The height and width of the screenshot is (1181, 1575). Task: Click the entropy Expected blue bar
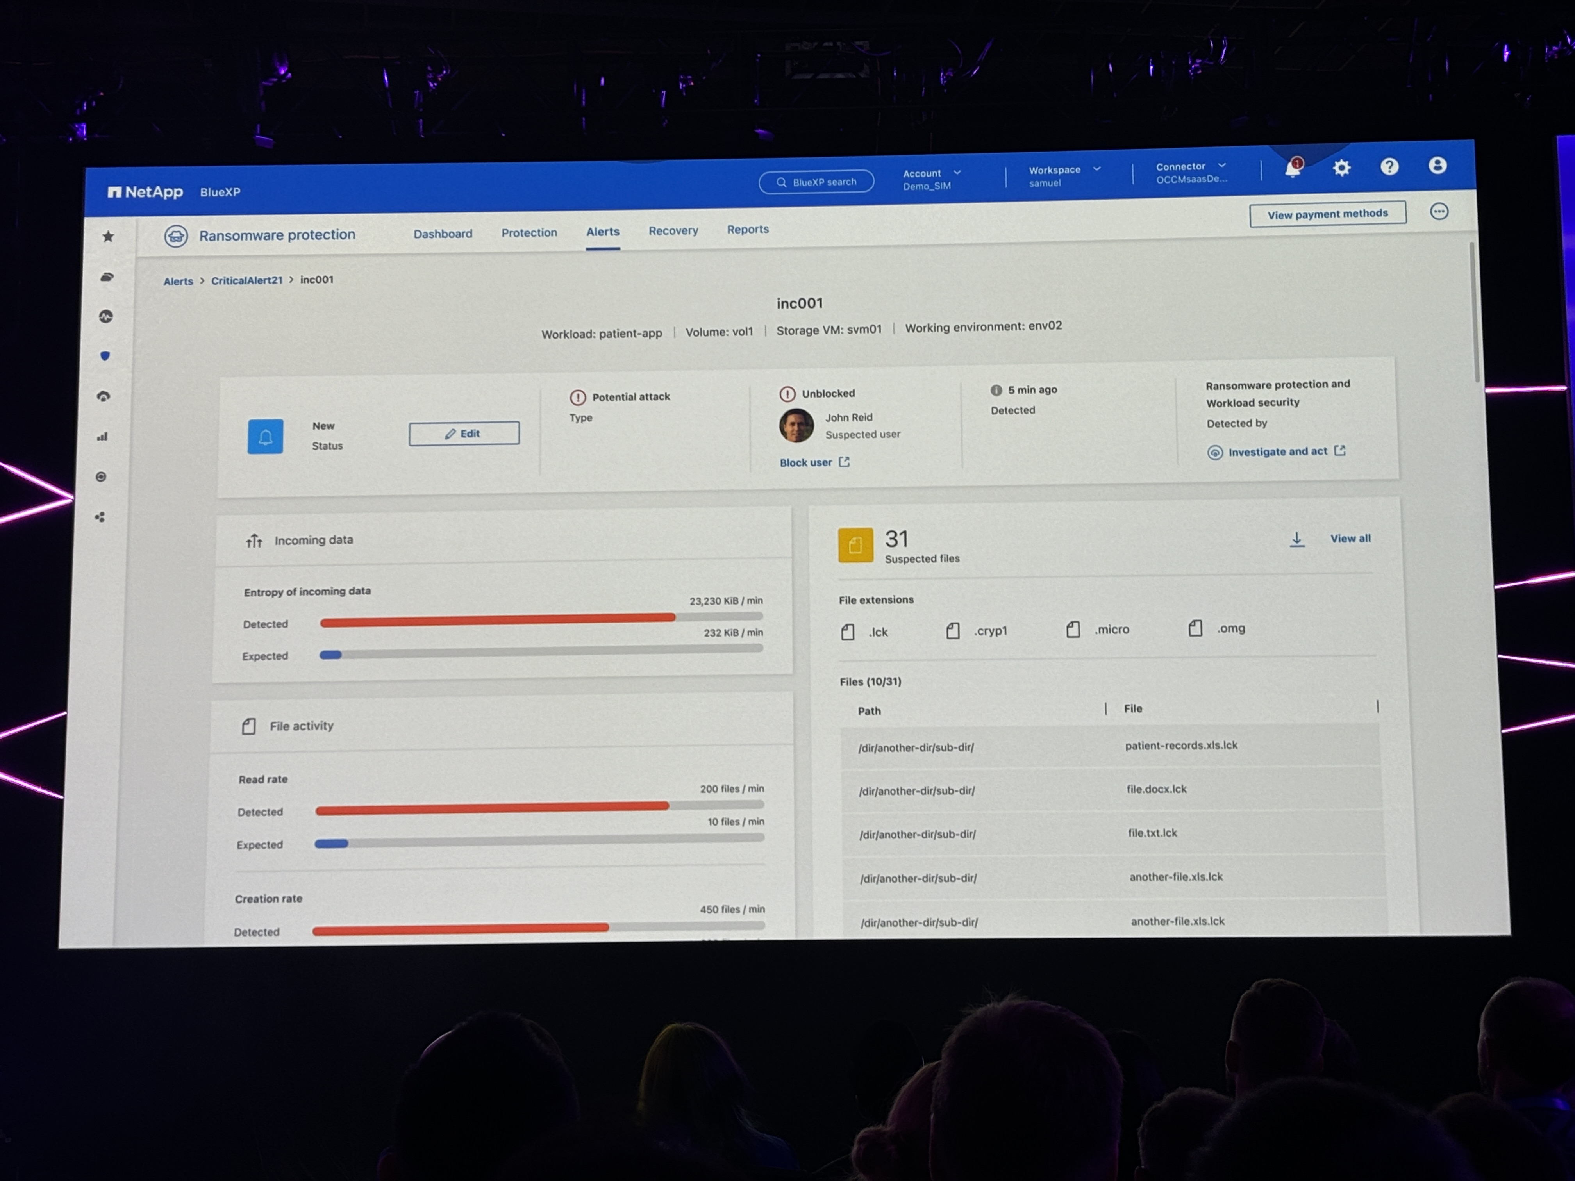pyautogui.click(x=330, y=655)
